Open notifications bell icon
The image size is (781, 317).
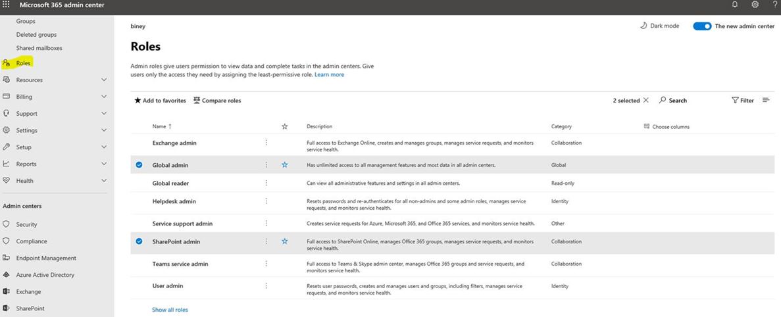click(x=735, y=5)
